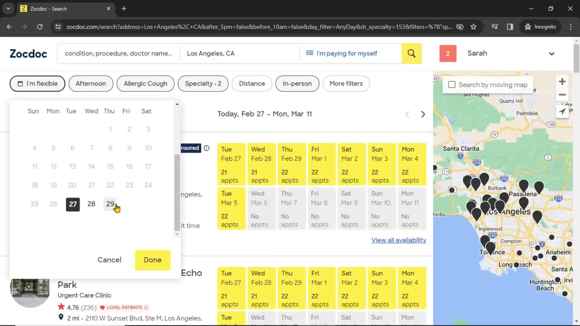Open the tab search dropdown arrow
Image resolution: width=580 pixels, height=326 pixels.
[x=8, y=9]
